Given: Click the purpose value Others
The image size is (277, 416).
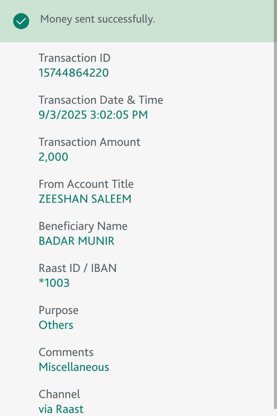Looking at the screenshot, I should (x=56, y=325).
